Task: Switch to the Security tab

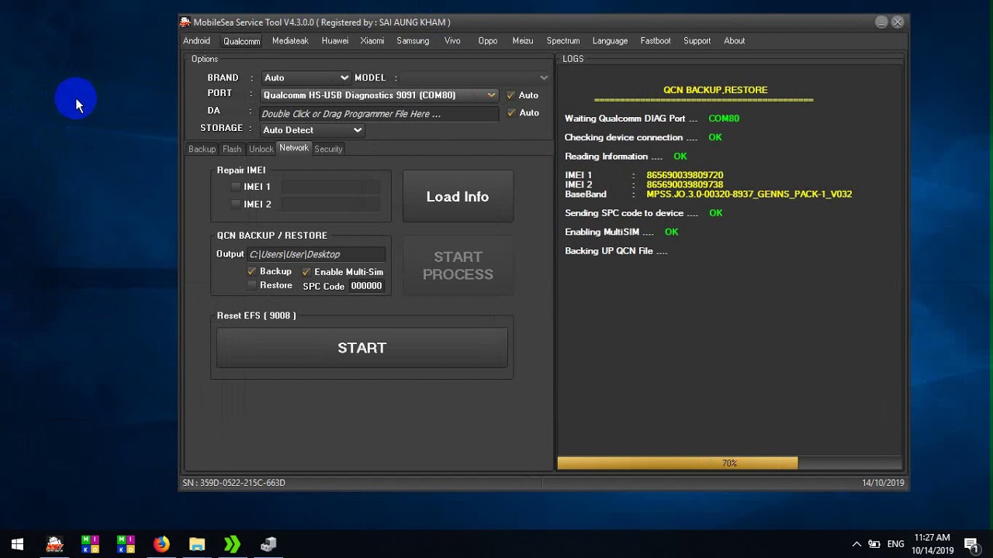Action: 328,149
